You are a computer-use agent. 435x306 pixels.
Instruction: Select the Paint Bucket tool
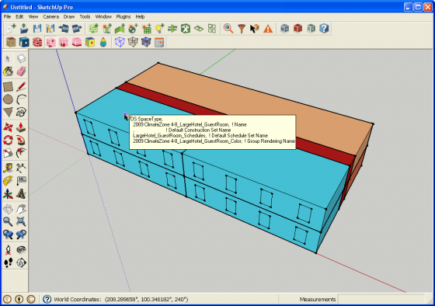tap(8, 71)
